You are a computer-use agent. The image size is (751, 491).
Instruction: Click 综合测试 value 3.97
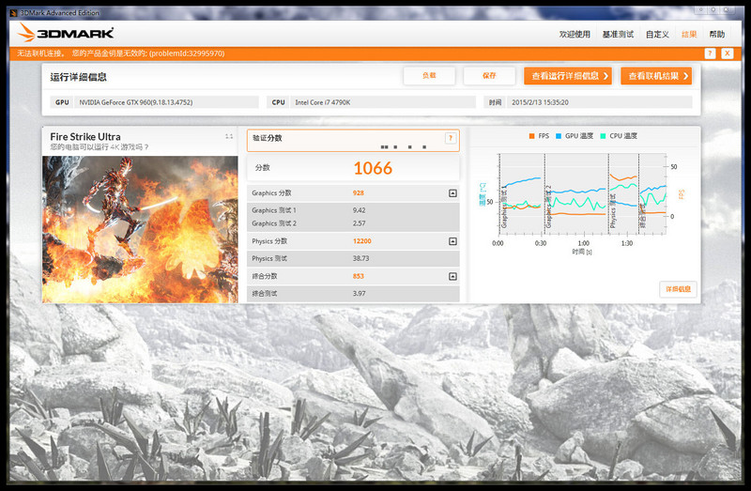point(360,293)
